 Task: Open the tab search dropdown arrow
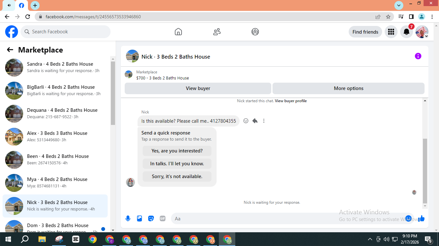399,5
